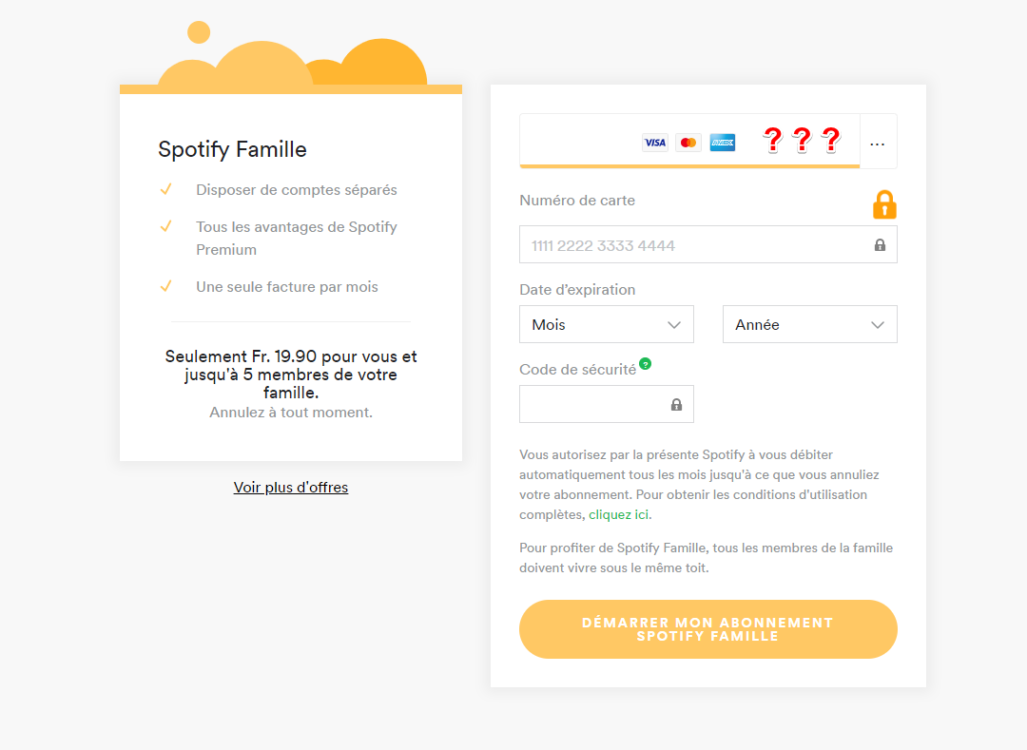Click the American Express logo
1027x750 pixels.
(723, 143)
